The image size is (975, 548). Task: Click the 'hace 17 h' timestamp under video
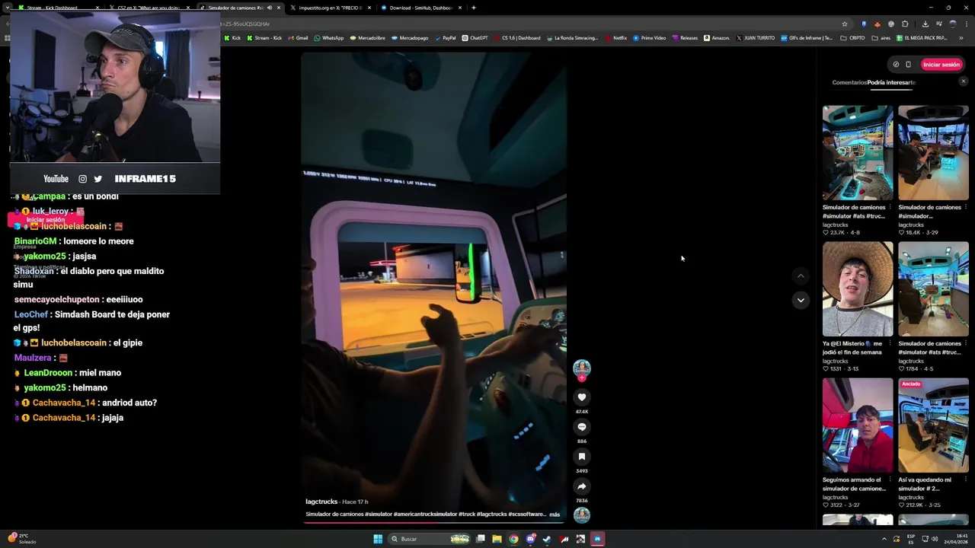point(355,502)
